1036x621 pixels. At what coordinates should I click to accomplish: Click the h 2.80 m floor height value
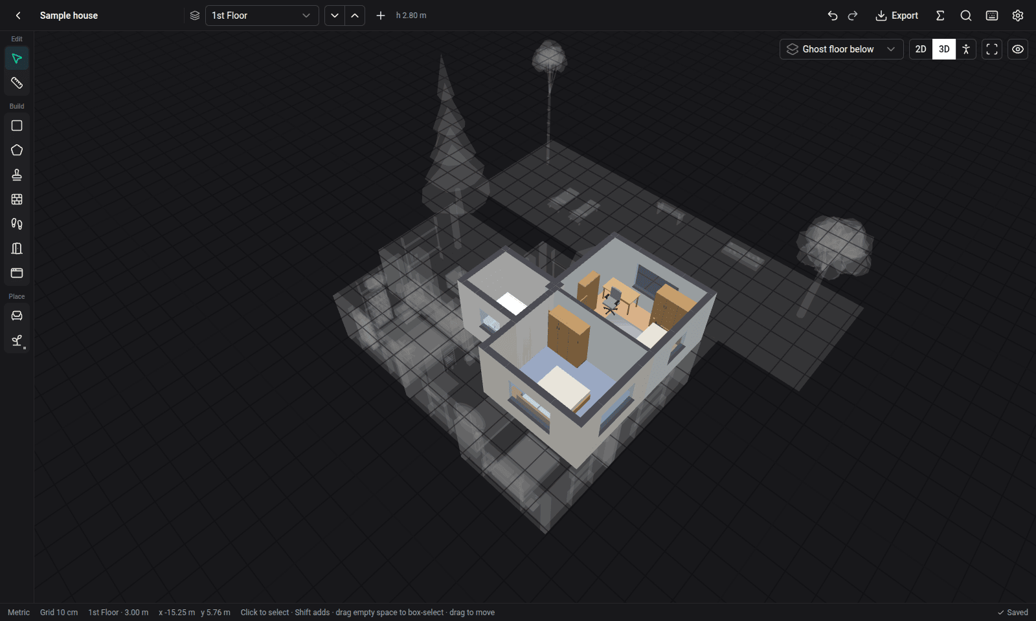(x=411, y=16)
